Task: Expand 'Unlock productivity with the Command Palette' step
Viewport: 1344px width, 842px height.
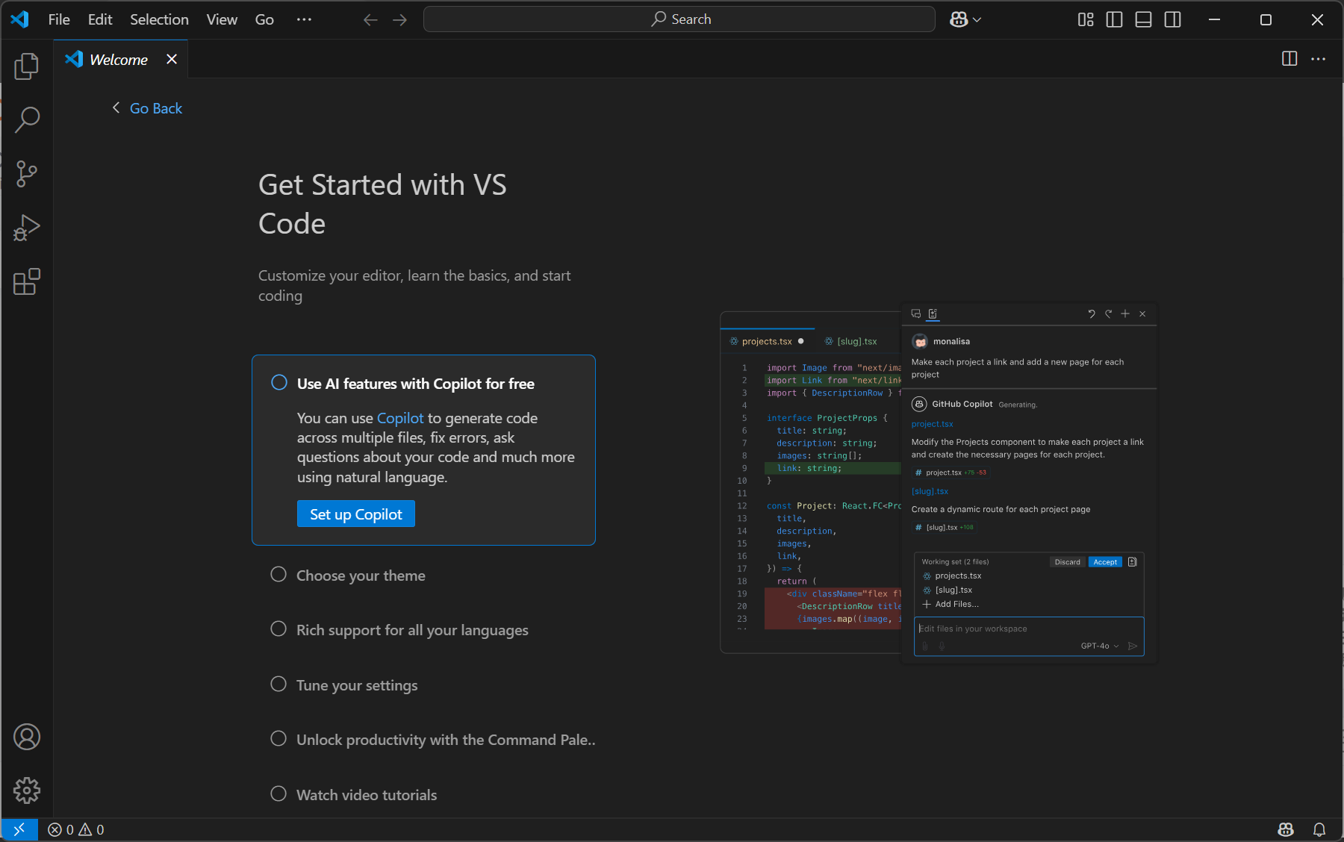Action: point(446,740)
